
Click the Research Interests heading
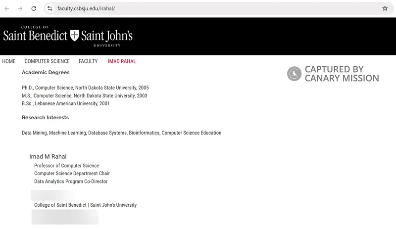click(45, 117)
